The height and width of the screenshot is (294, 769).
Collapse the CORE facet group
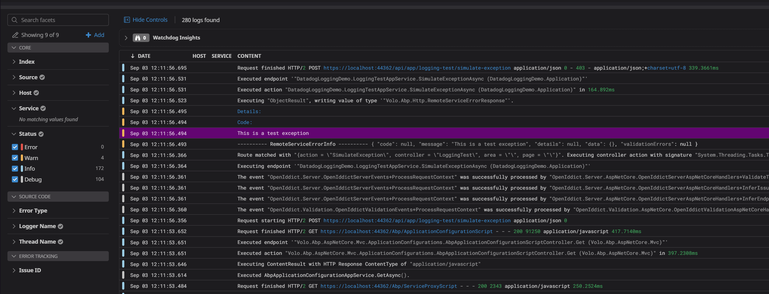[x=58, y=48]
